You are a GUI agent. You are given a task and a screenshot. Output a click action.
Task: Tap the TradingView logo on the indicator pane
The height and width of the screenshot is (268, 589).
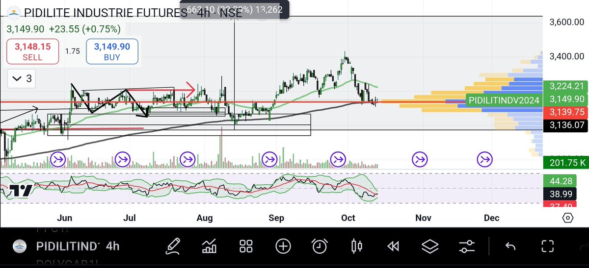click(21, 191)
